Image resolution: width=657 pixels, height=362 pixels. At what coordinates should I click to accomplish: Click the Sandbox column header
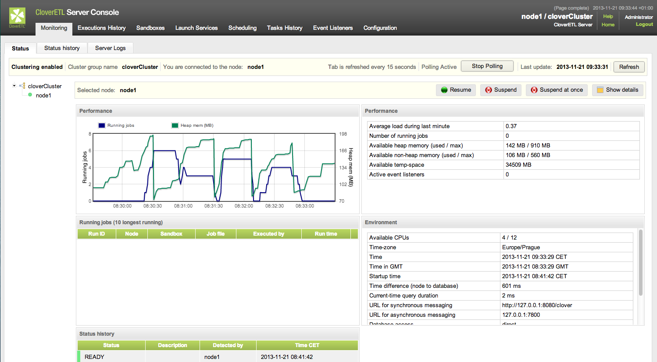(171, 234)
